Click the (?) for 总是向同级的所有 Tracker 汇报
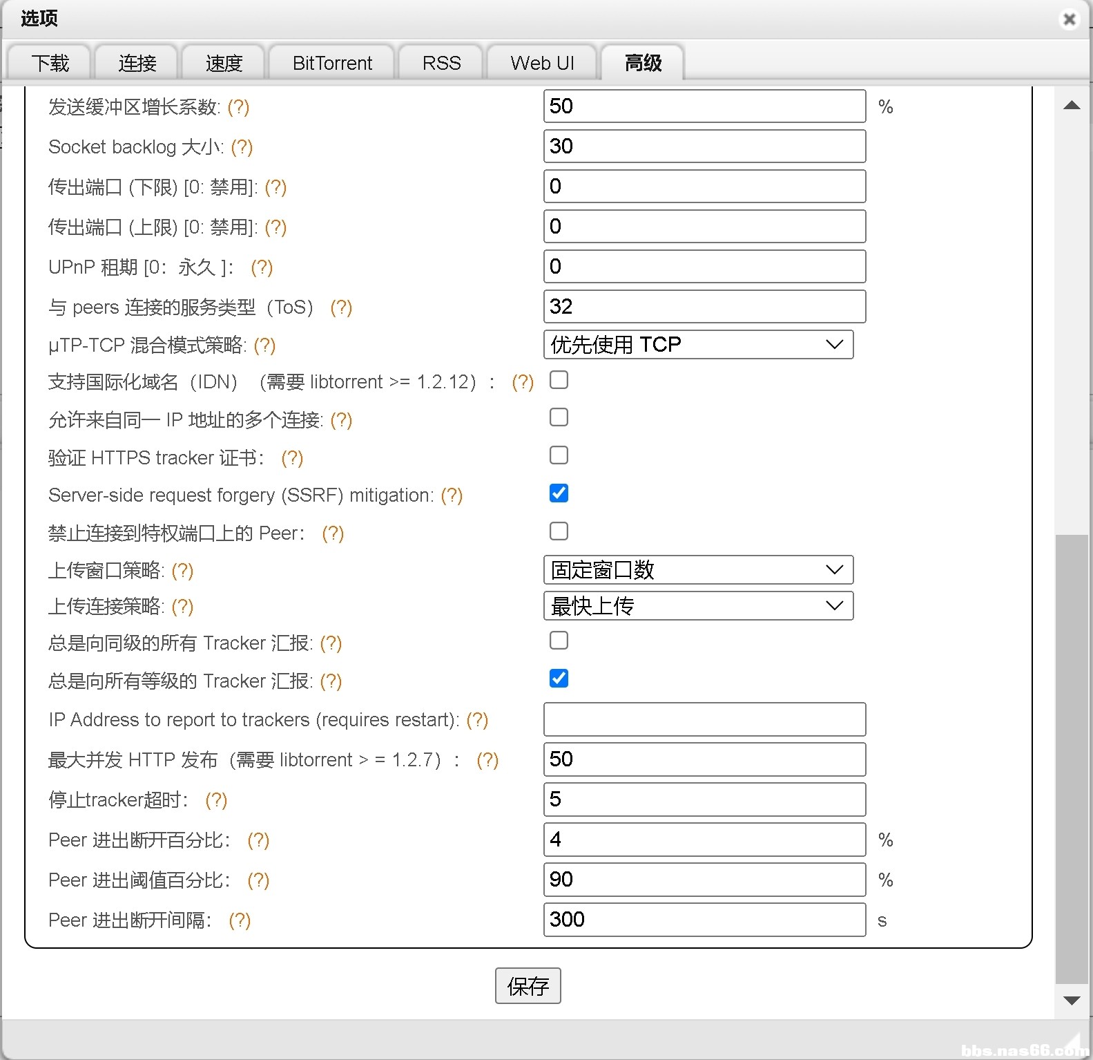Viewport: 1093px width, 1060px height. [x=331, y=643]
